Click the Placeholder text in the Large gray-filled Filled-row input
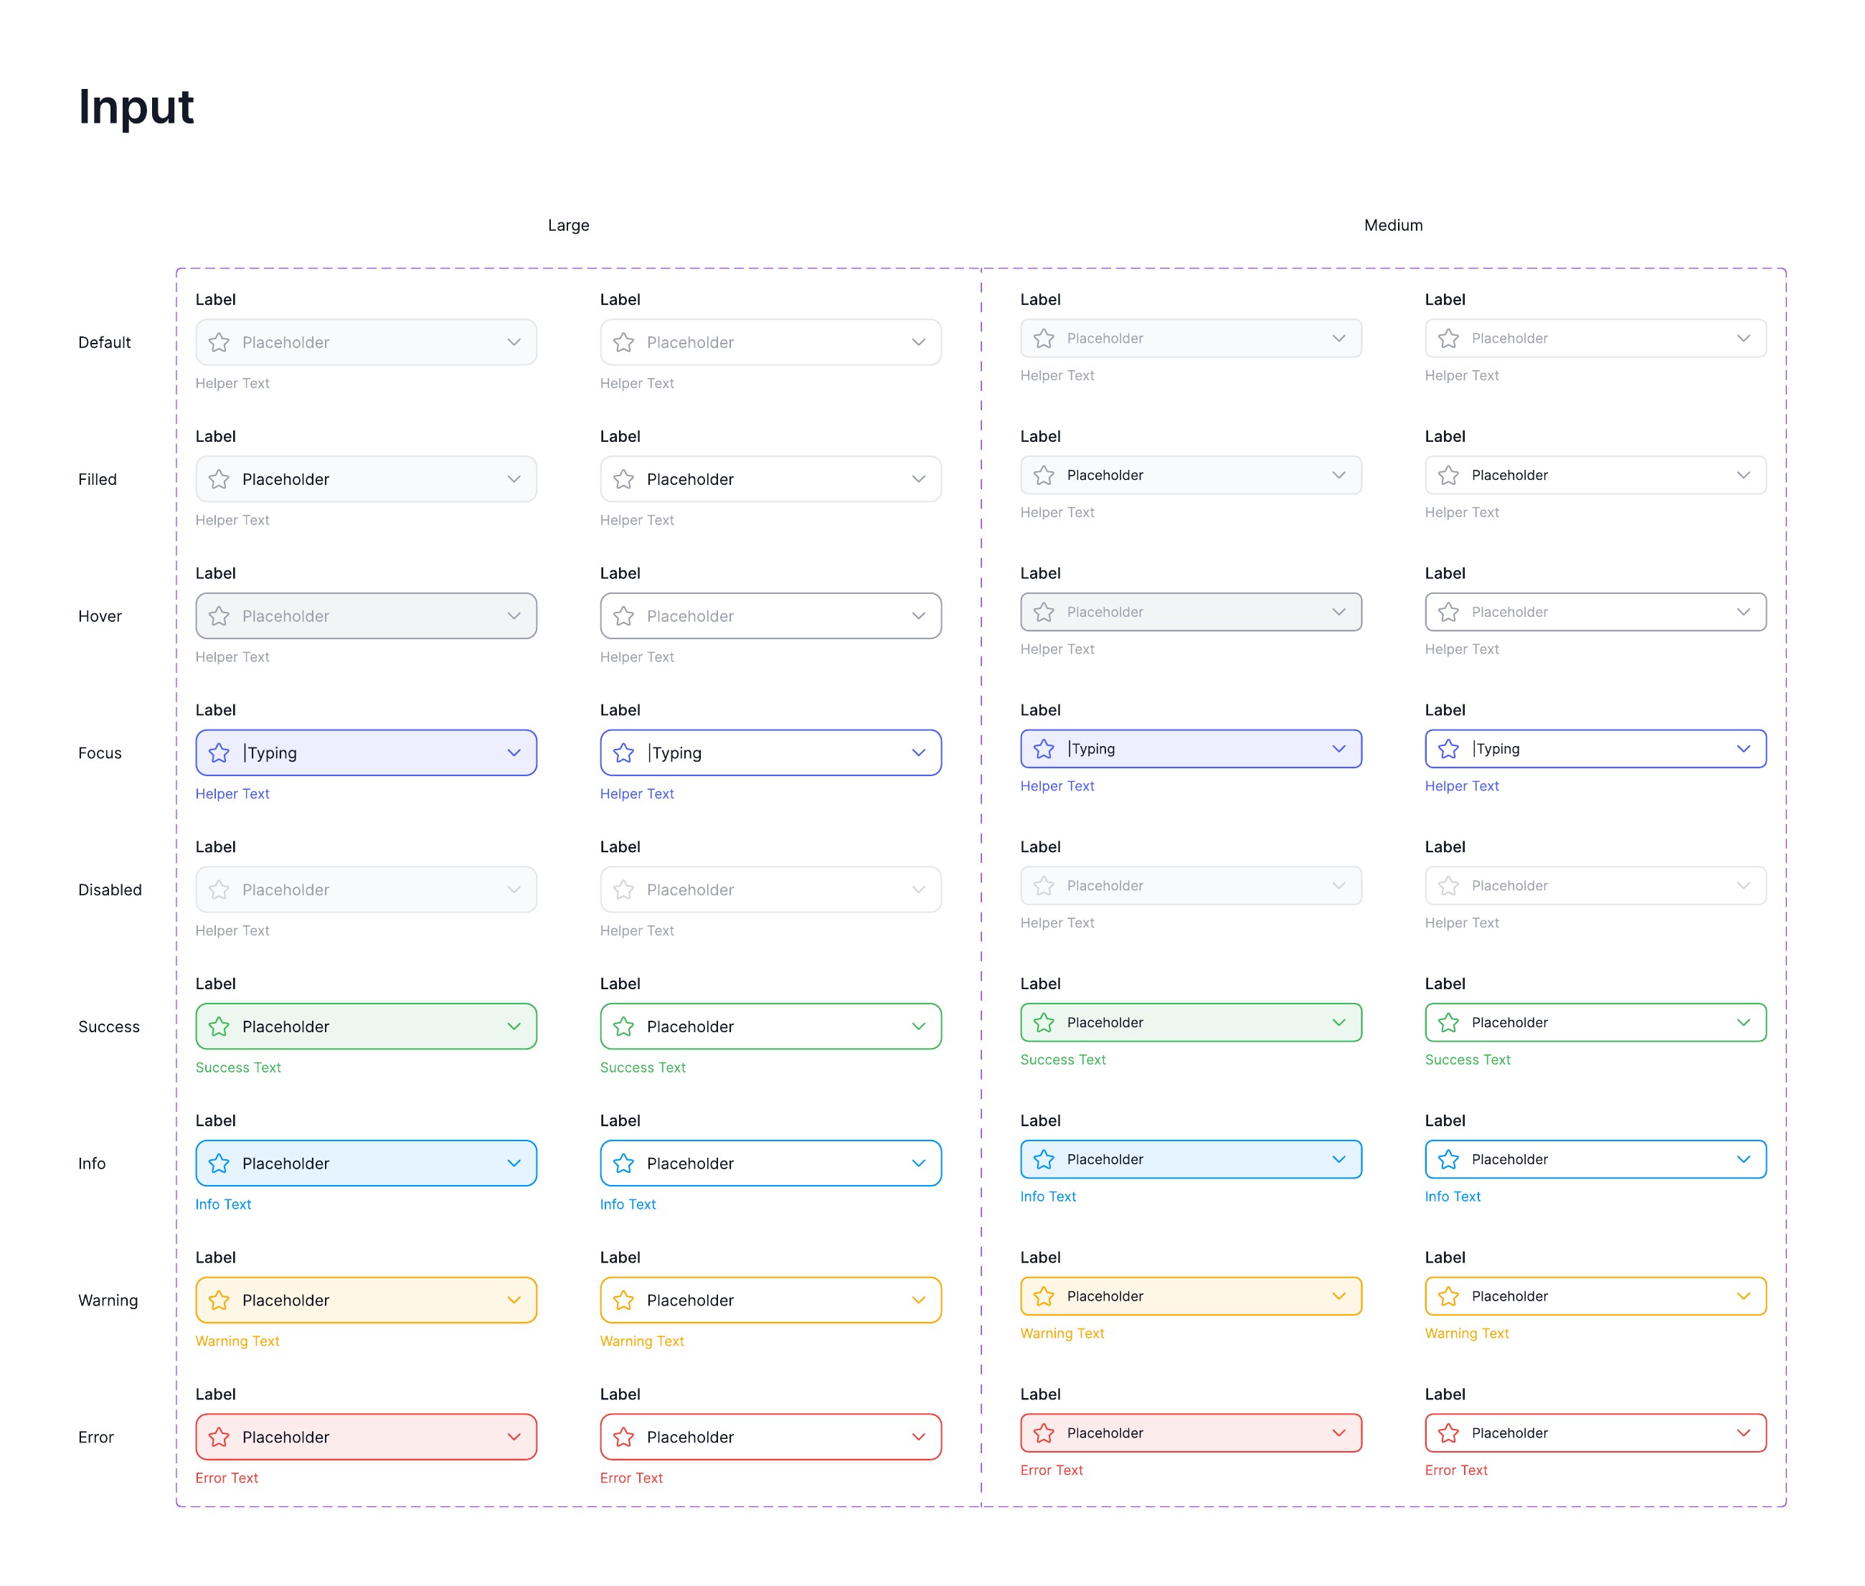 (x=285, y=479)
